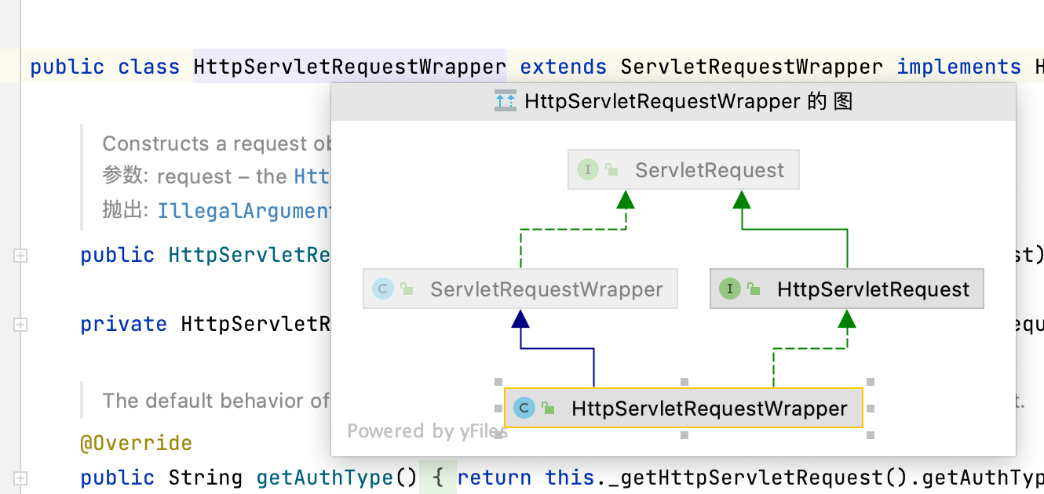This screenshot has height=494, width=1044.
Task: Click the @Override annotation
Action: (136, 443)
